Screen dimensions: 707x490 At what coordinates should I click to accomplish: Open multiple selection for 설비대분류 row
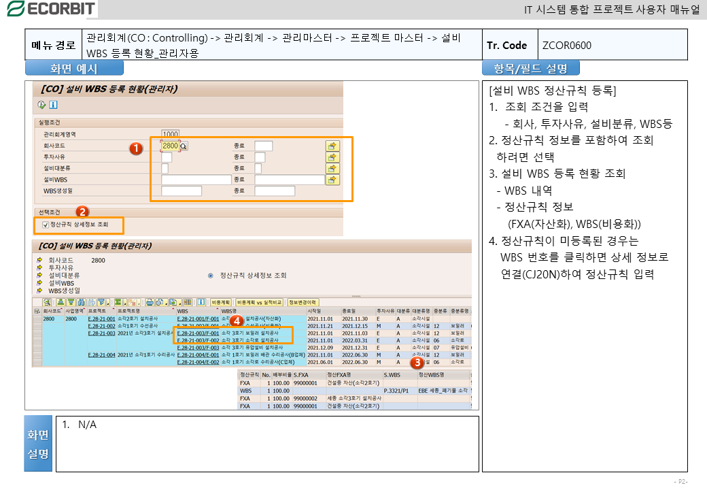click(332, 168)
